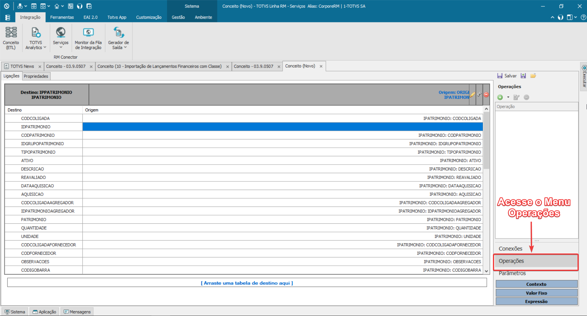Click the globe icon near help
This screenshot has width=587, height=316.
tap(561, 17)
